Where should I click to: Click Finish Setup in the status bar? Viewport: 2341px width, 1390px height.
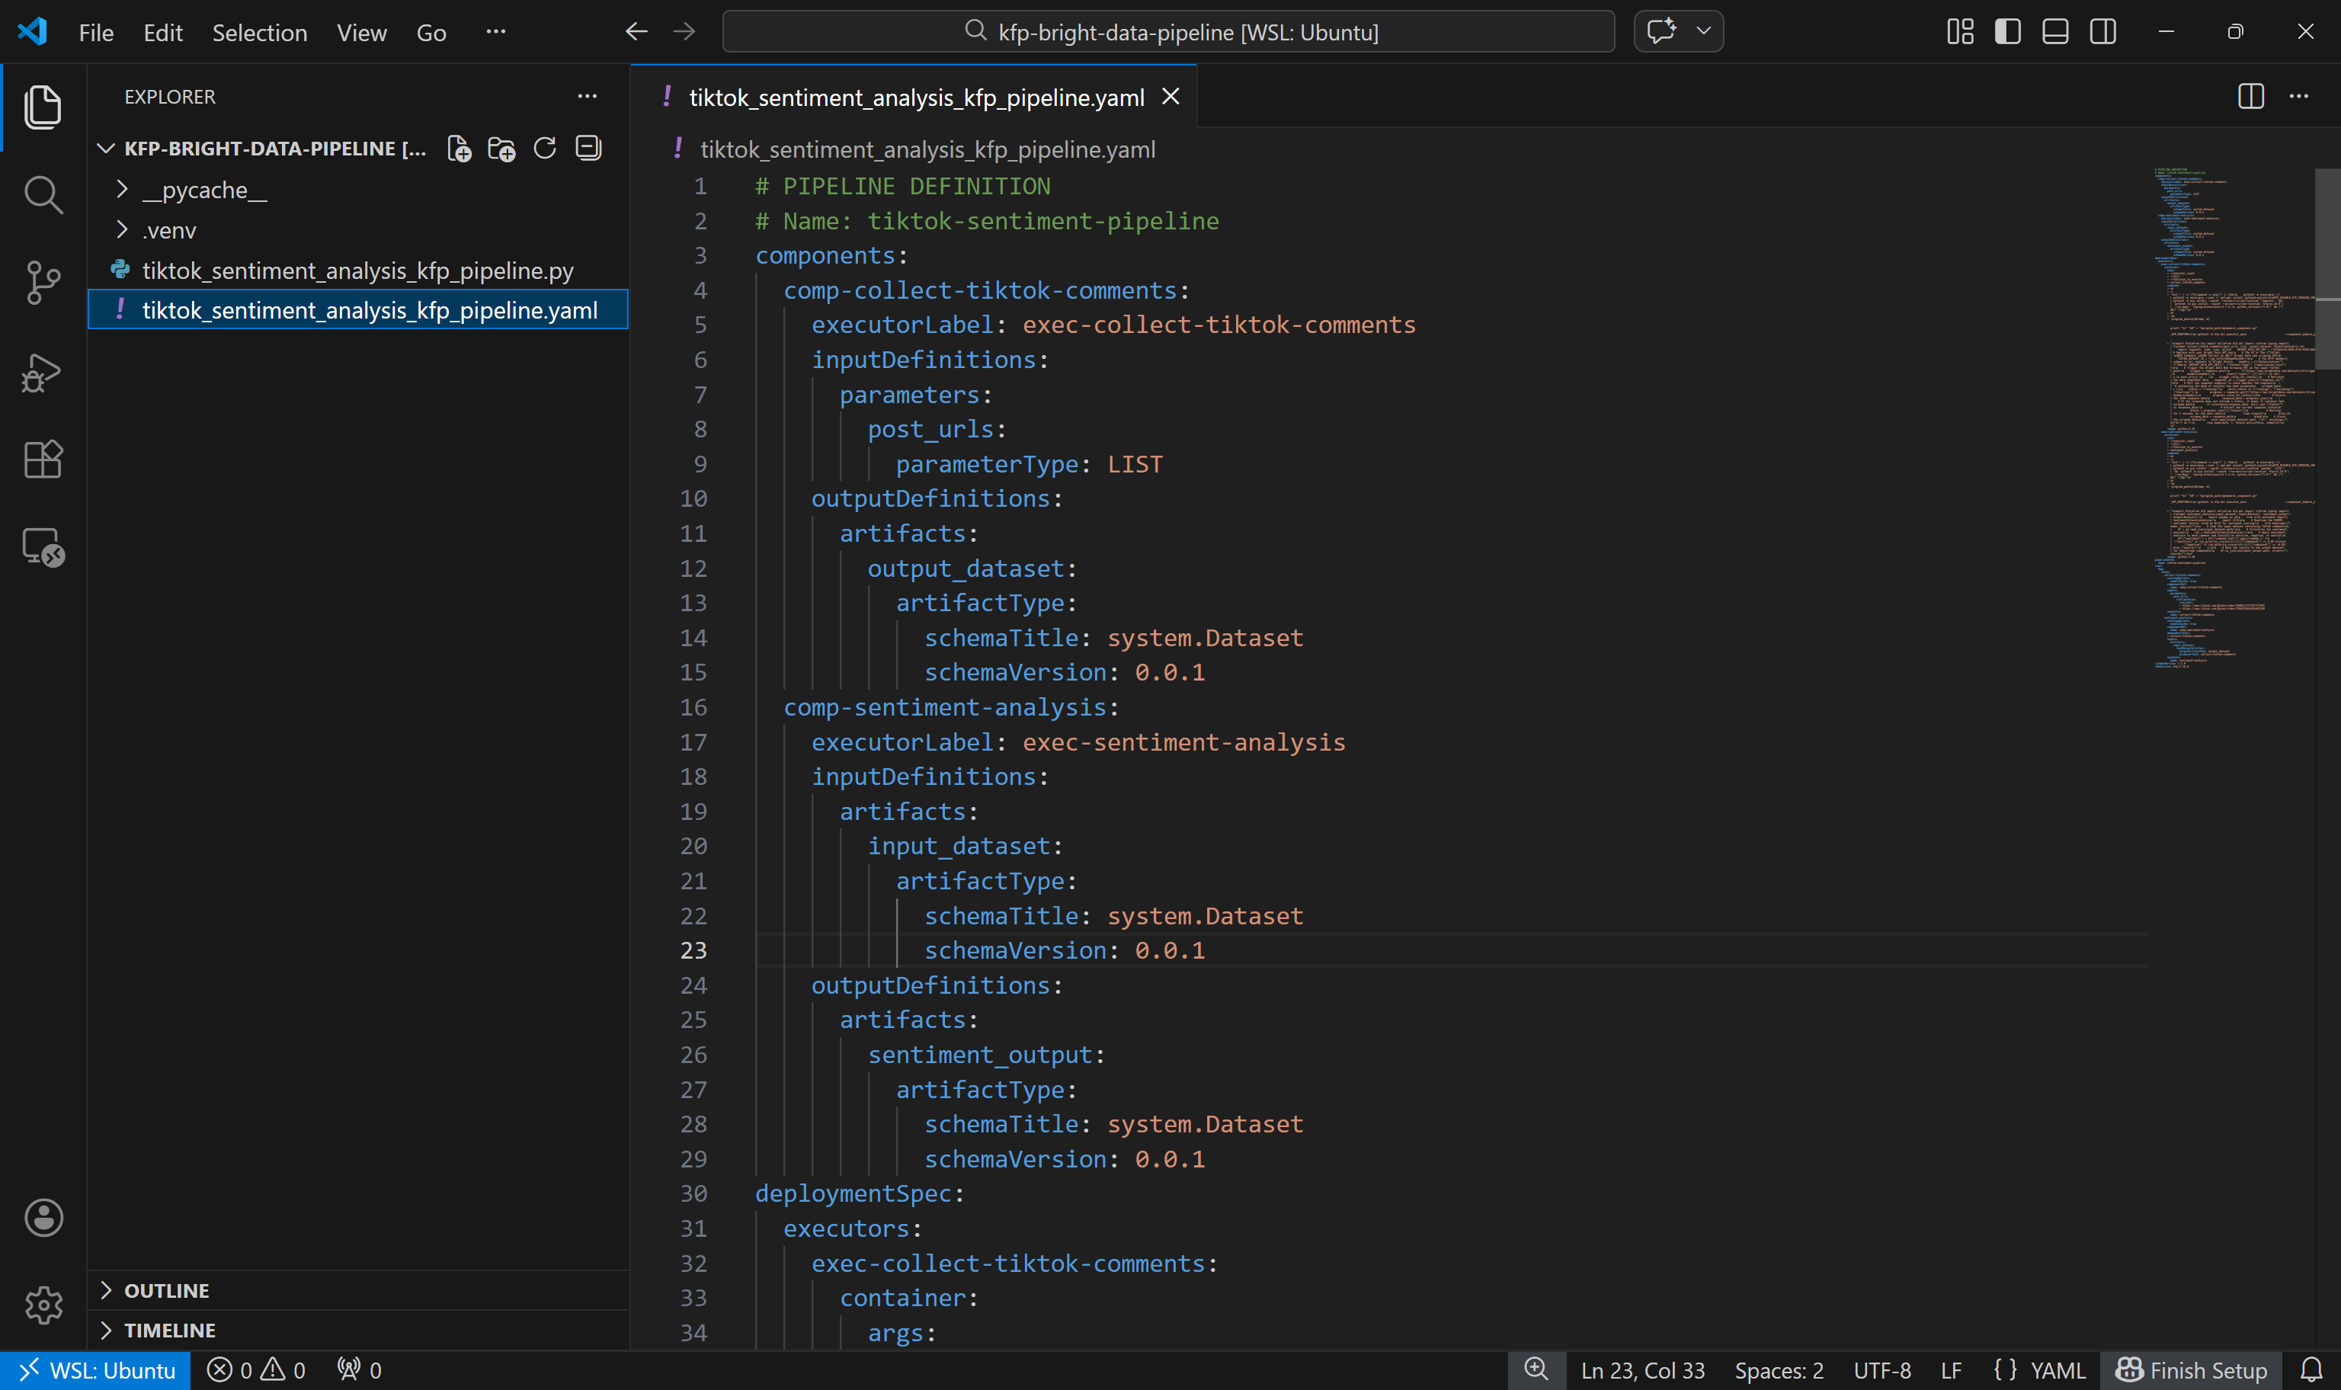click(2189, 1369)
